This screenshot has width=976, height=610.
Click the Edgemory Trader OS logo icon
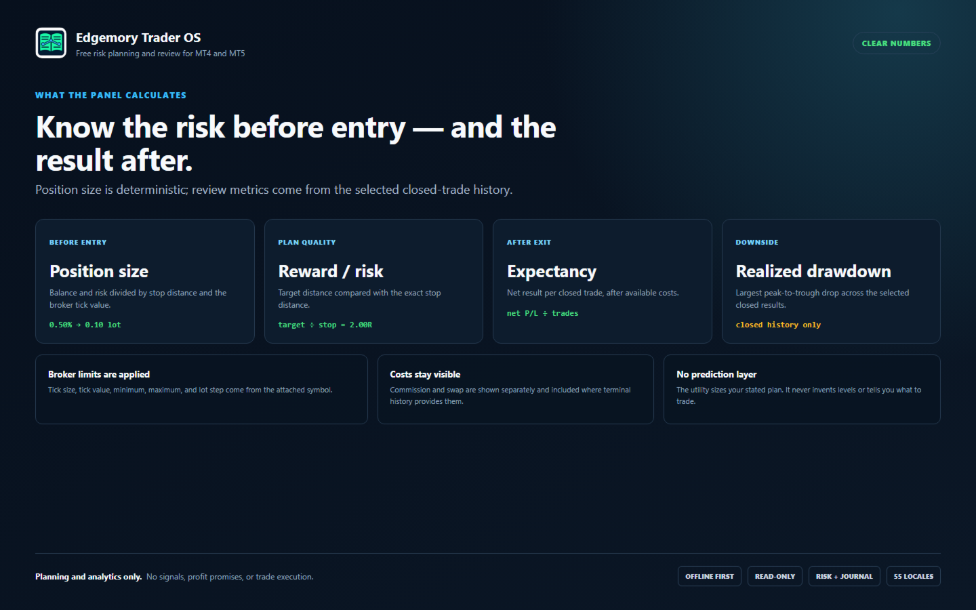[51, 43]
